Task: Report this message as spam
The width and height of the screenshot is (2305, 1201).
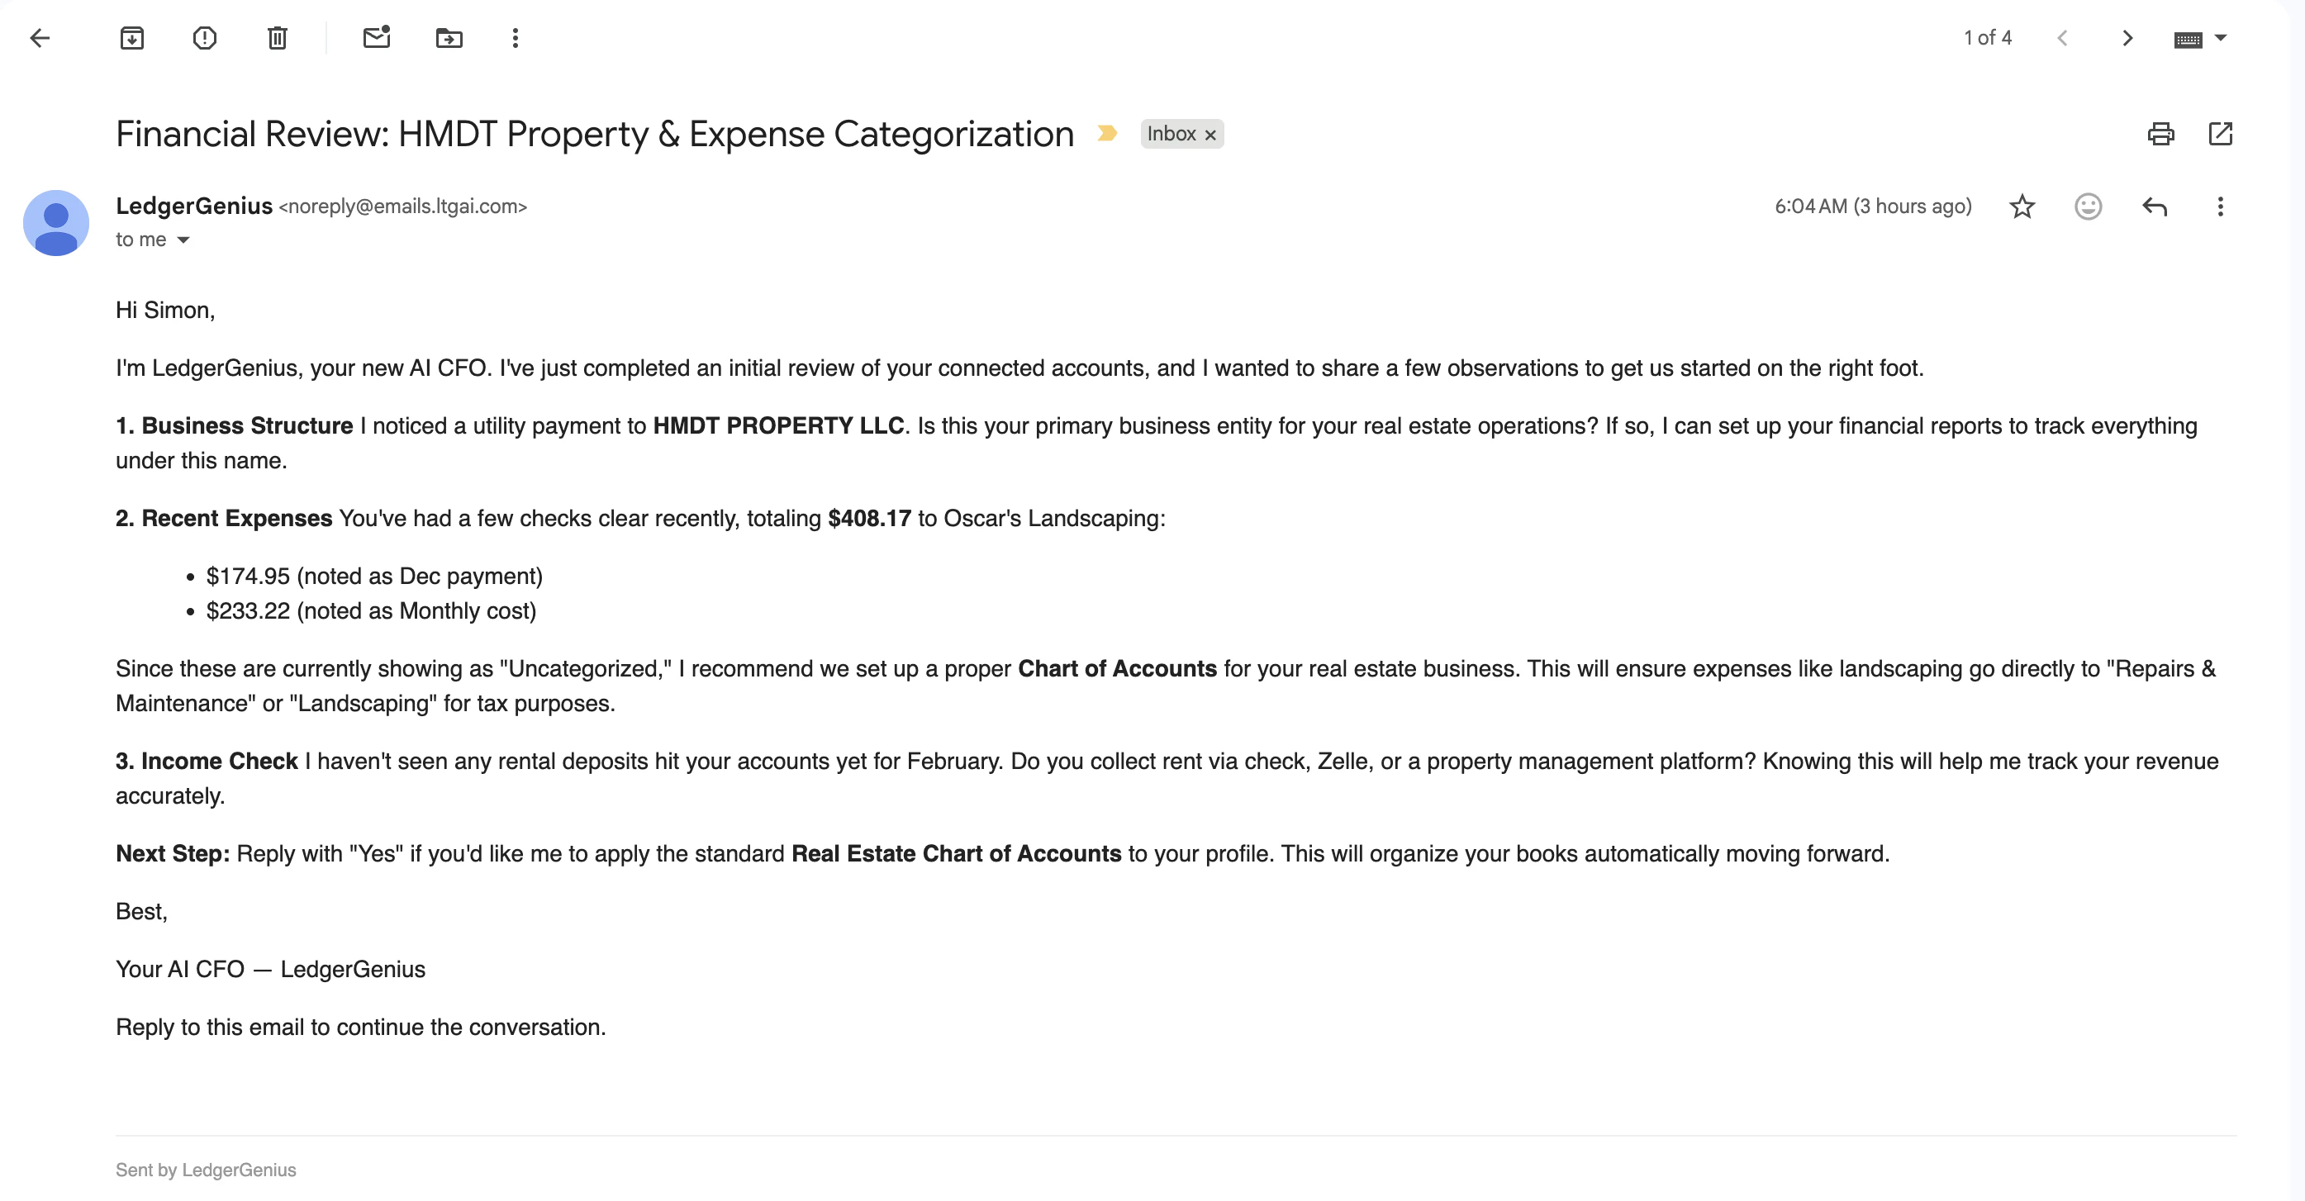Action: (x=205, y=38)
